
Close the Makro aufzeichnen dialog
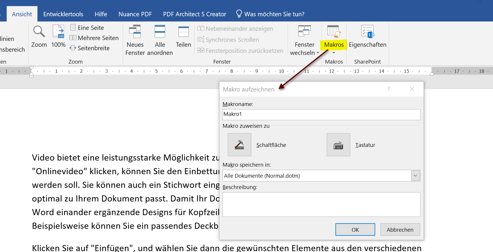pyautogui.click(x=412, y=89)
